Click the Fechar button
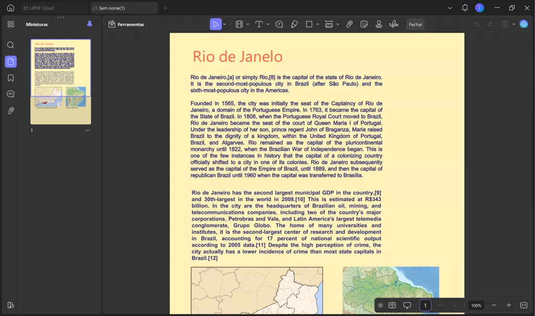The width and height of the screenshot is (535, 316). (x=415, y=24)
